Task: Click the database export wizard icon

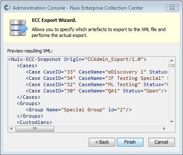Action: (x=19, y=28)
